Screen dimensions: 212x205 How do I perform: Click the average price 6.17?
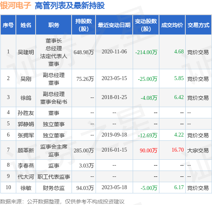click(179, 187)
